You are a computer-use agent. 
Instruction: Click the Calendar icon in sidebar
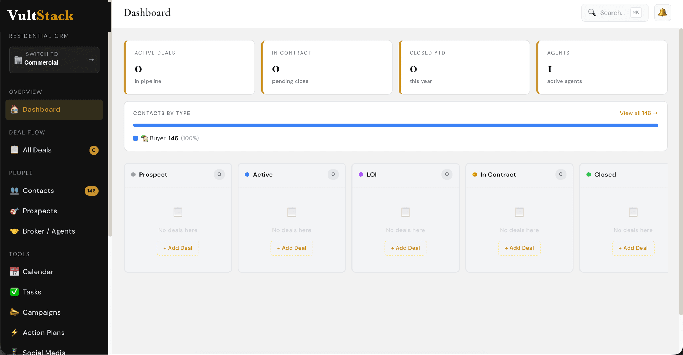tap(15, 272)
